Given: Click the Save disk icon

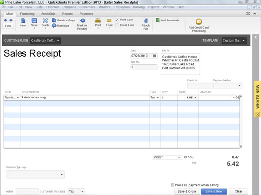Looking at the screenshot, I should pyautogui.click(x=34, y=21).
